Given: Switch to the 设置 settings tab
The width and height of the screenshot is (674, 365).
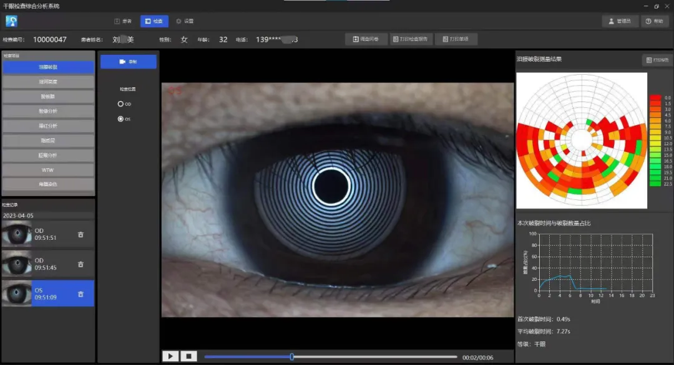Looking at the screenshot, I should (x=185, y=21).
